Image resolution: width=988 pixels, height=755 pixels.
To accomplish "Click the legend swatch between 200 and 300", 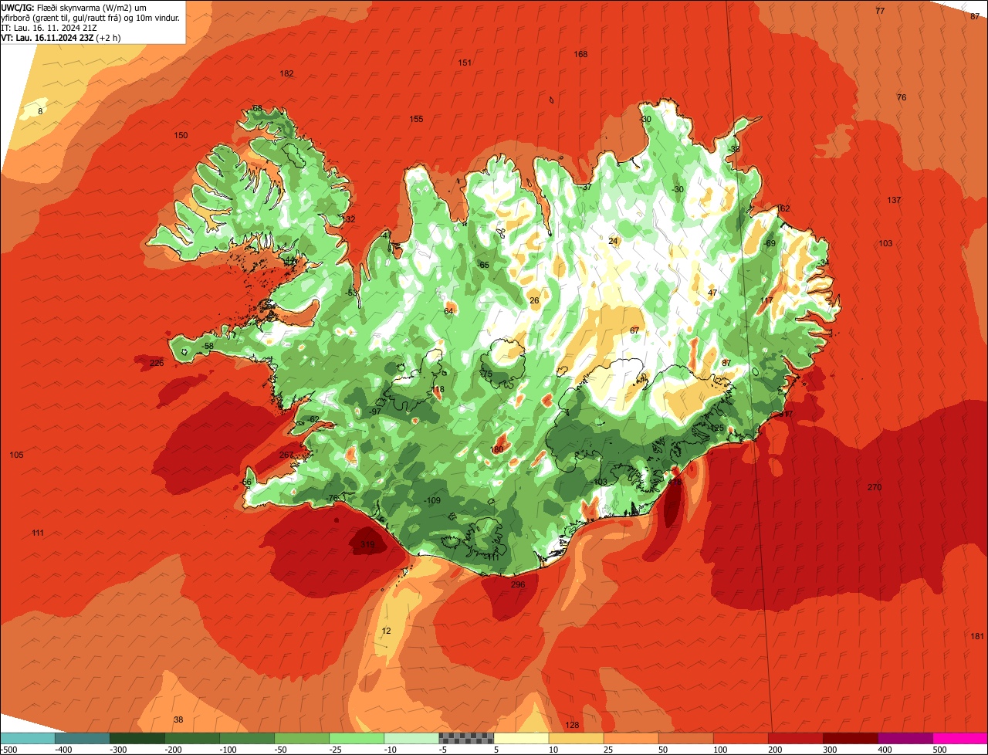I will 796,738.
